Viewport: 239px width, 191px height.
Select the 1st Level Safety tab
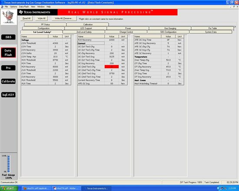coord(42,32)
